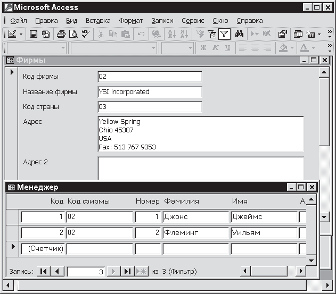Go to first record in Менеджер
The width and height of the screenshot is (336, 294).
point(44,271)
